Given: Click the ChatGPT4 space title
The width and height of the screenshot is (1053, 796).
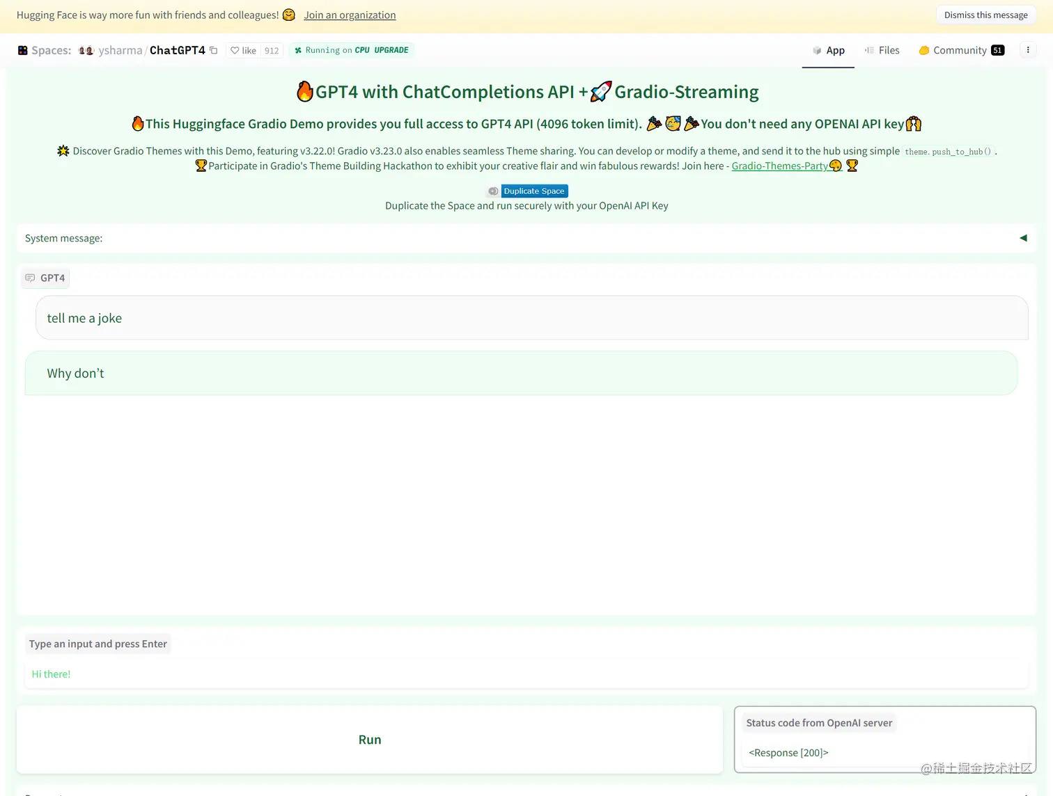Looking at the screenshot, I should [178, 50].
